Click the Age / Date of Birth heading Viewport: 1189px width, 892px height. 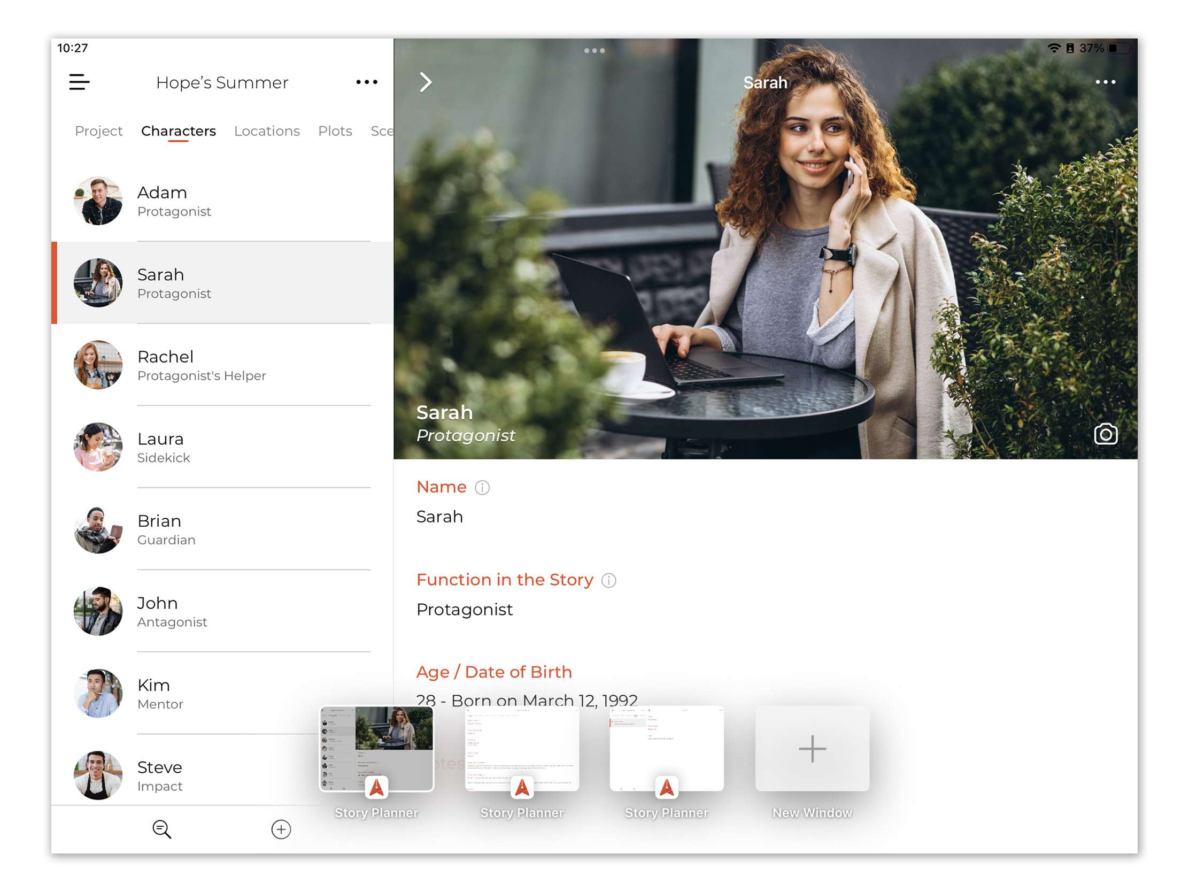494,673
